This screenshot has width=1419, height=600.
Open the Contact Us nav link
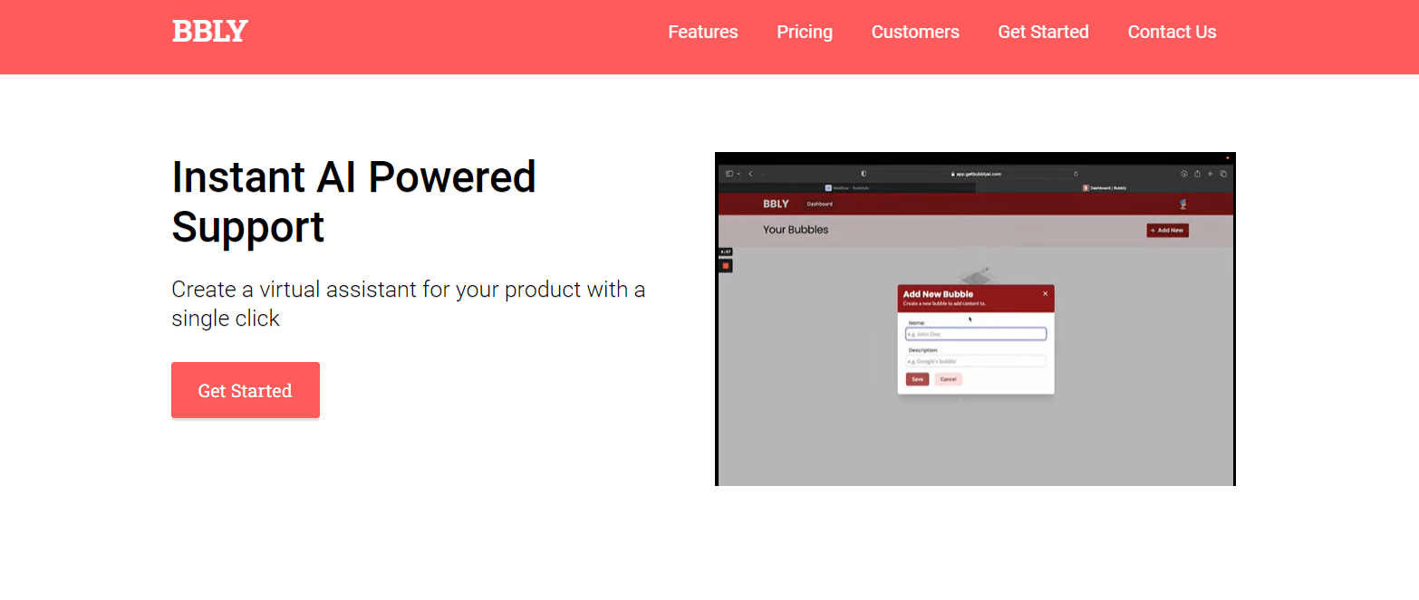[x=1172, y=32]
